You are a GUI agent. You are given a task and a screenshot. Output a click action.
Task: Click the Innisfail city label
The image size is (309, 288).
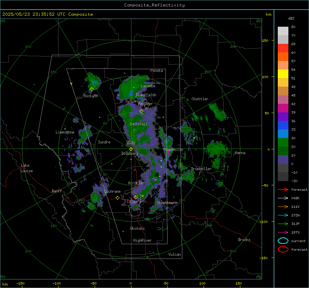click(x=138, y=124)
